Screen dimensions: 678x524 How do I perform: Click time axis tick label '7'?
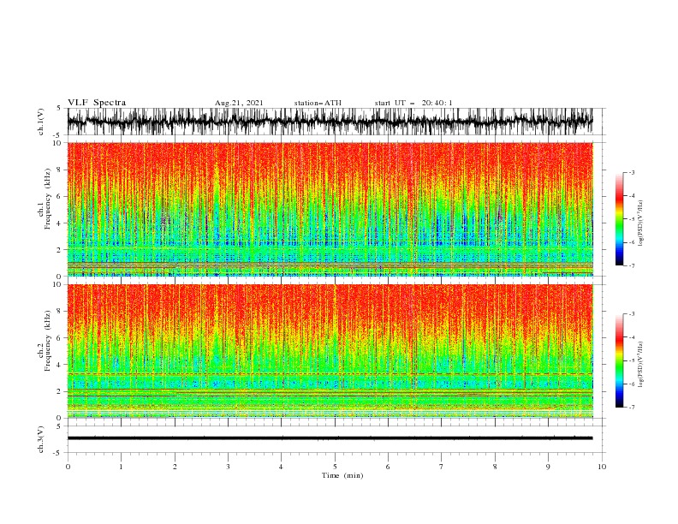pyautogui.click(x=442, y=467)
